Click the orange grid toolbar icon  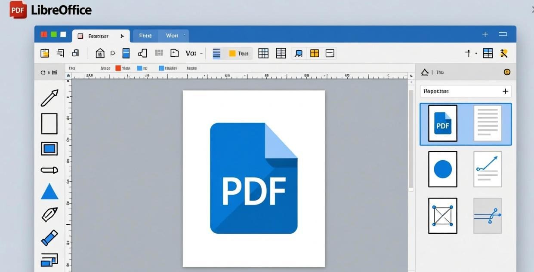(315, 53)
